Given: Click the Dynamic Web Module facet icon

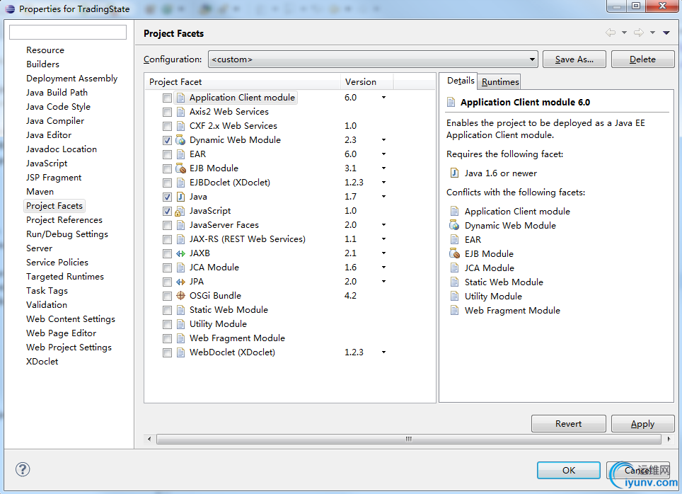Looking at the screenshot, I should pyautogui.click(x=180, y=140).
